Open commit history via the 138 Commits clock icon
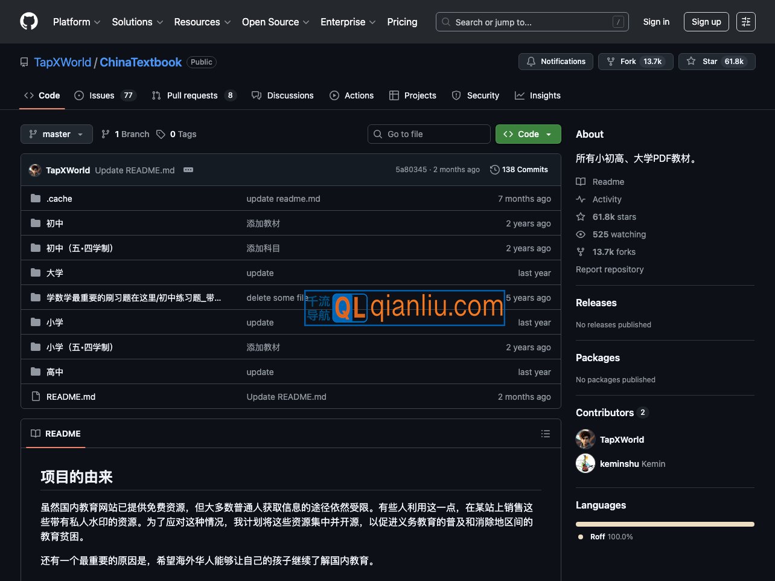The image size is (775, 581). 494,170
